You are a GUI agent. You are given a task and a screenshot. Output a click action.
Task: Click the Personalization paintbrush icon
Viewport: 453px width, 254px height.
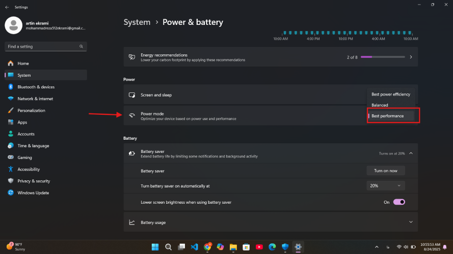[10, 110]
